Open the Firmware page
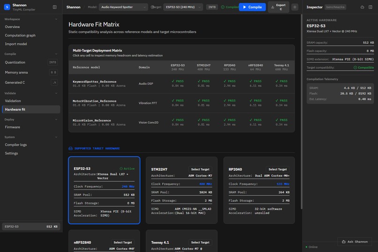 point(31,127)
